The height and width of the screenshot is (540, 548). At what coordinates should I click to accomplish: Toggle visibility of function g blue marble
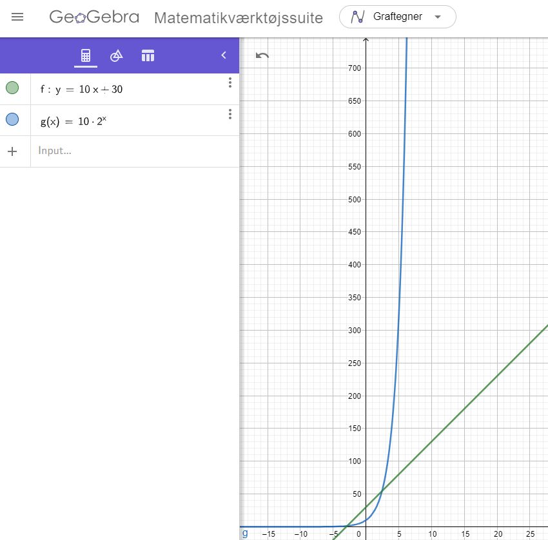tap(12, 119)
